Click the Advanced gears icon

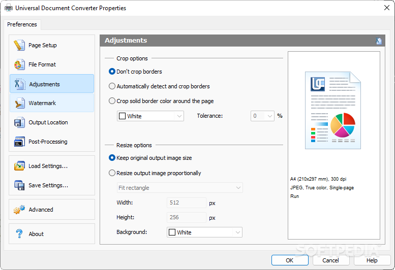pos(19,210)
